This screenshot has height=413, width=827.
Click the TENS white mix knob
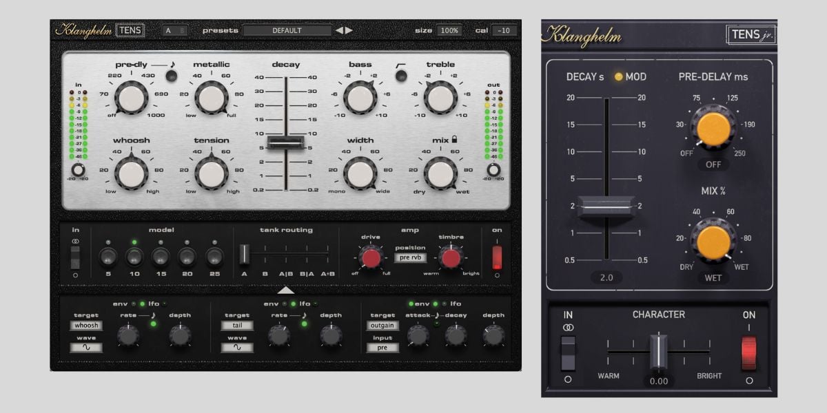tap(440, 173)
